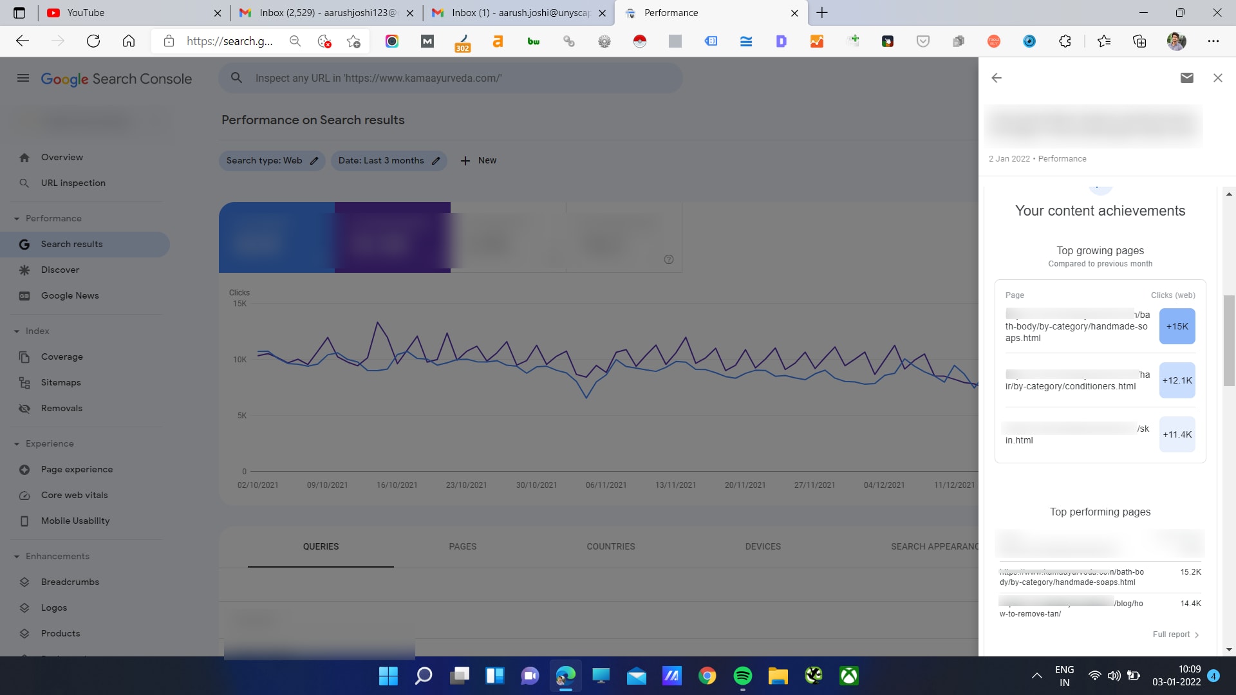Open Core web vitals report
Image resolution: width=1236 pixels, height=695 pixels.
tap(74, 495)
